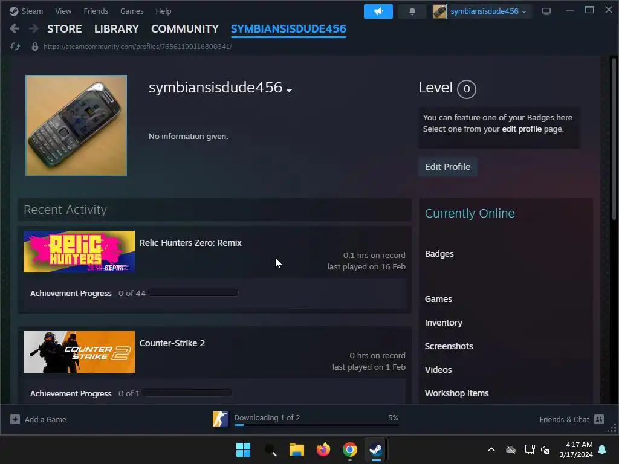Click the Relic Hunters game banner
Viewport: 619px width, 464px height.
click(79, 252)
